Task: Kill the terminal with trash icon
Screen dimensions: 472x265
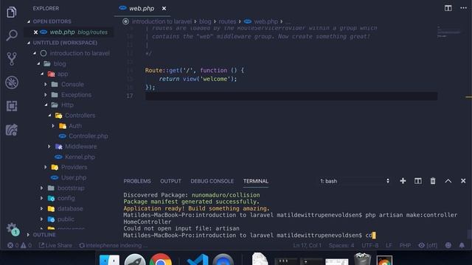Action: [x=433, y=181]
